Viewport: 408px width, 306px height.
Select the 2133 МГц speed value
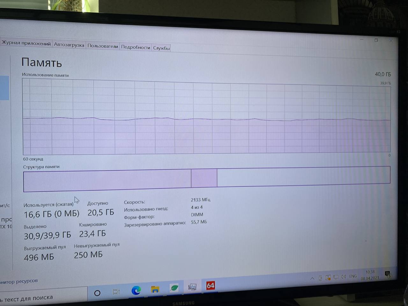(200, 200)
